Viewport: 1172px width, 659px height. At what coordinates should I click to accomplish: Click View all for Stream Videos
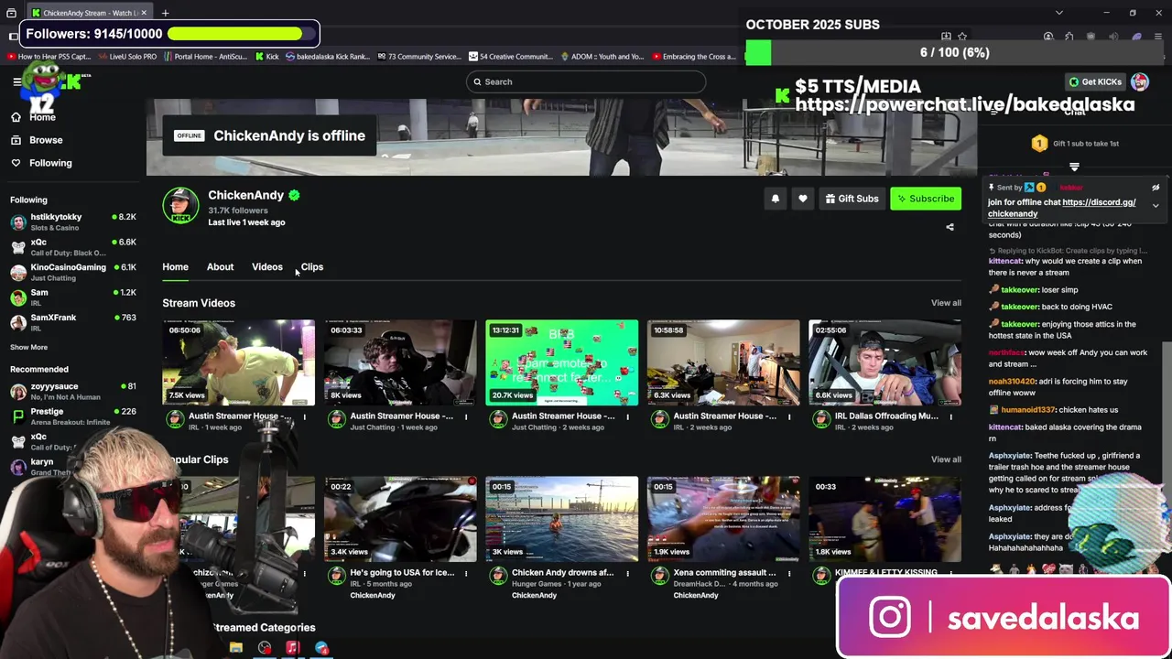946,303
